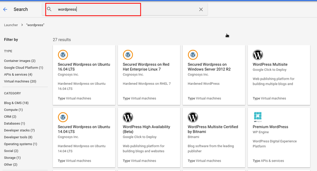Select the Developer stacks (7) category
Screen dimensions: 317x171
click(x=20, y=130)
